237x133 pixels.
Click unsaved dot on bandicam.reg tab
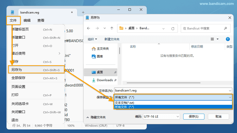tap(72, 12)
